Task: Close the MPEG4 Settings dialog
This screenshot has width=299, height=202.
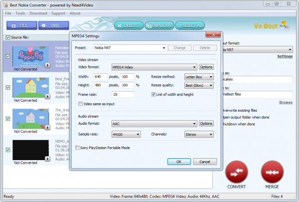Action: 213,34
